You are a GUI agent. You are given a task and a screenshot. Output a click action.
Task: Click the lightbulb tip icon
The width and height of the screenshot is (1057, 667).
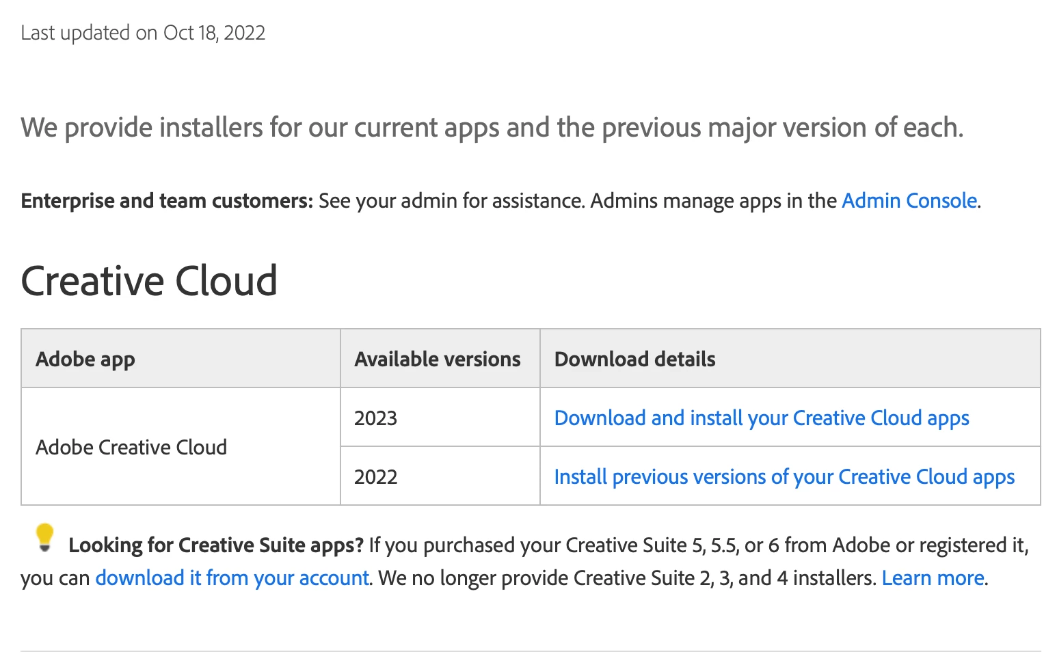pyautogui.click(x=44, y=538)
